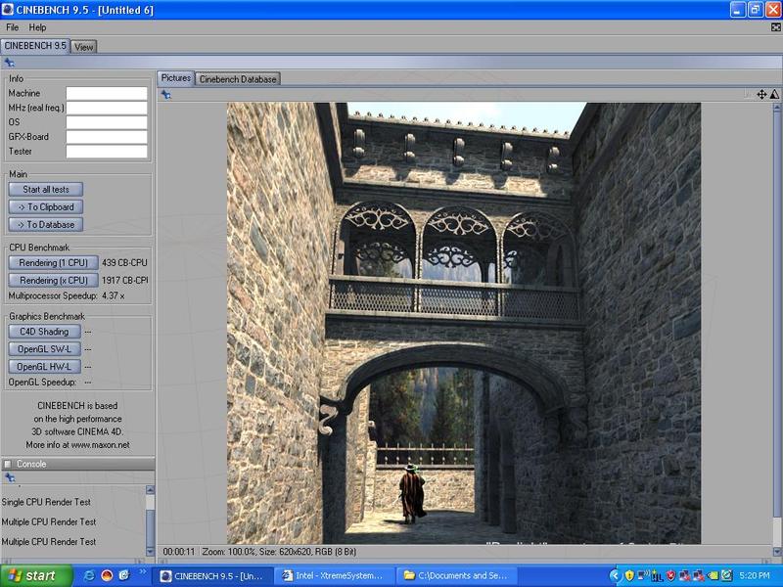
Task: Click the pin icon in the Console panel
Action: coord(9,477)
